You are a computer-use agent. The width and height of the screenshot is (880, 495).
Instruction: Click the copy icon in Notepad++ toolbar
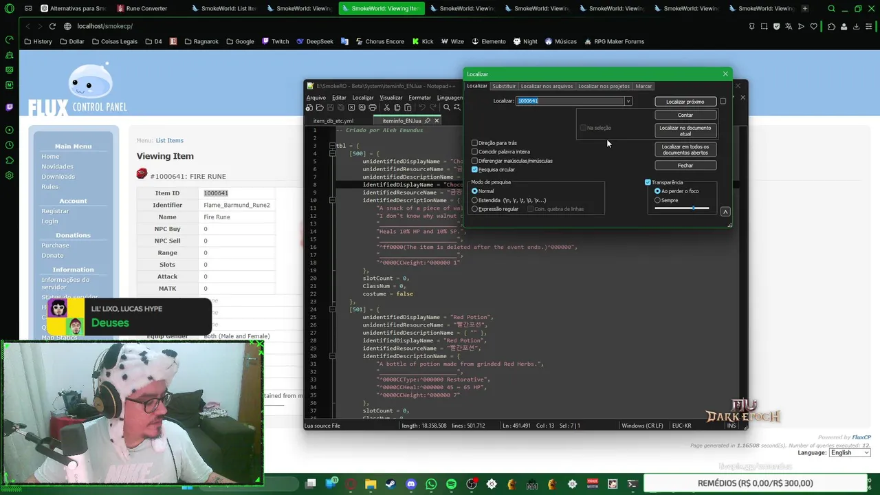click(x=397, y=107)
